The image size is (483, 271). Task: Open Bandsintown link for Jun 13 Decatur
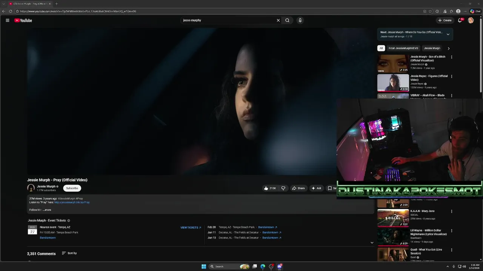[x=272, y=238]
